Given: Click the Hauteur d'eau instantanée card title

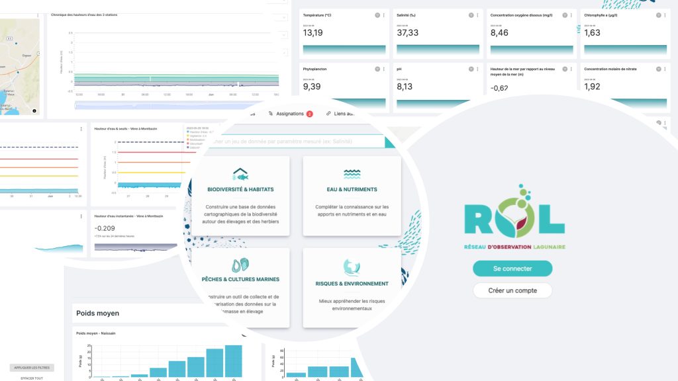Looking at the screenshot, I should point(128,216).
